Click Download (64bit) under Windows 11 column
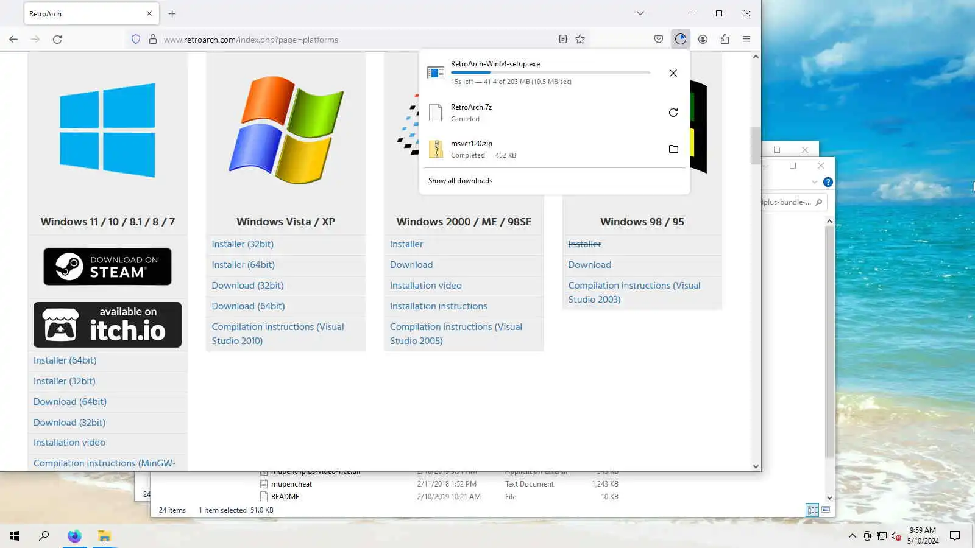This screenshot has height=548, width=975. click(70, 402)
